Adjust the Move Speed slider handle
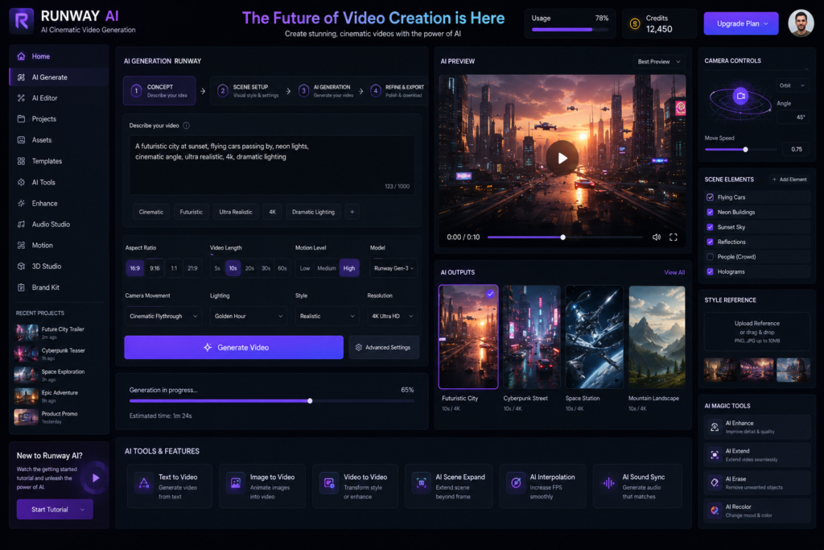824x550 pixels. pyautogui.click(x=745, y=150)
